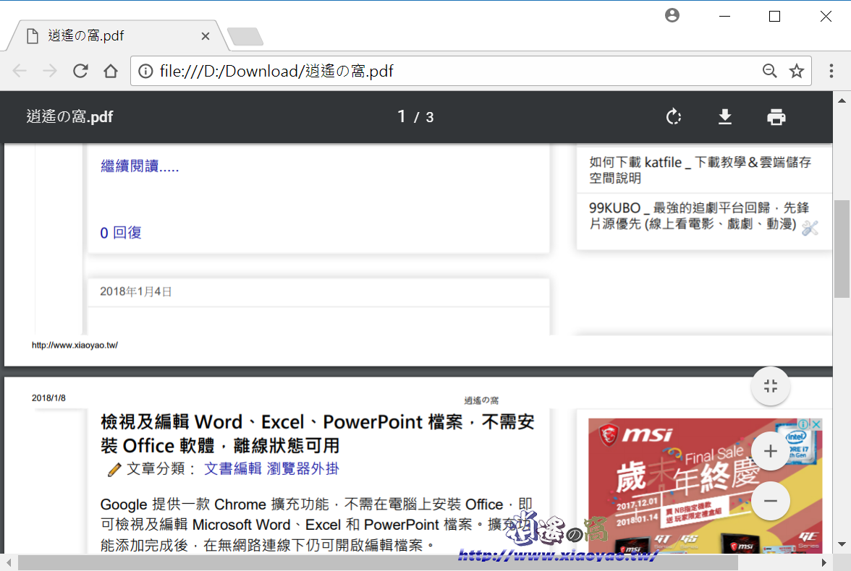Click the fit-to-page button

pos(770,386)
